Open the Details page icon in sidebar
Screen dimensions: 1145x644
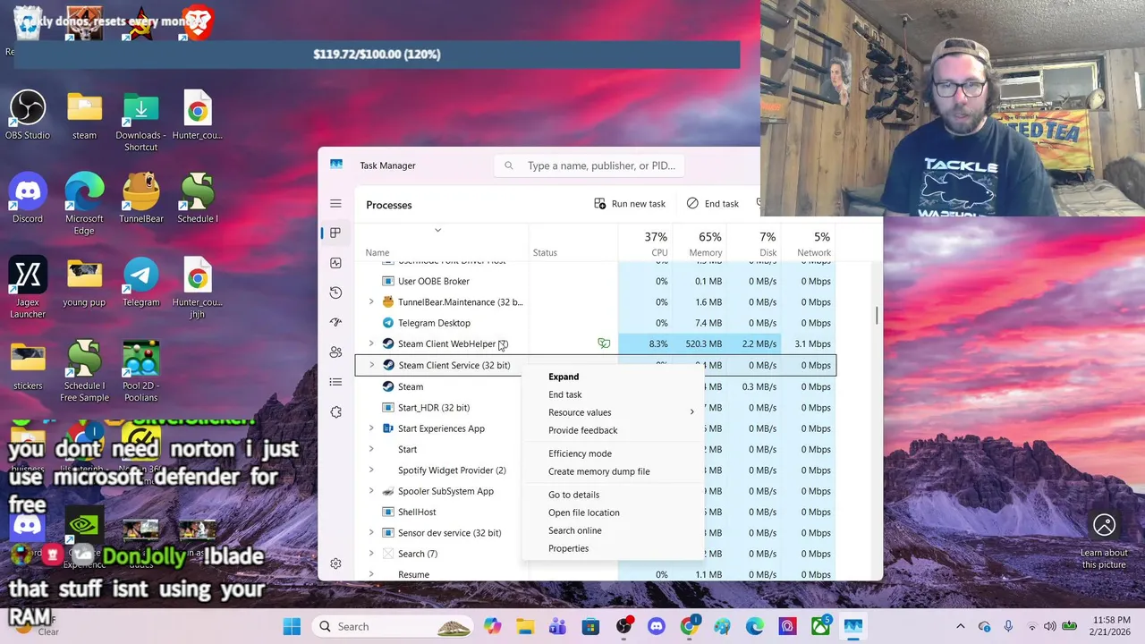pyautogui.click(x=335, y=382)
